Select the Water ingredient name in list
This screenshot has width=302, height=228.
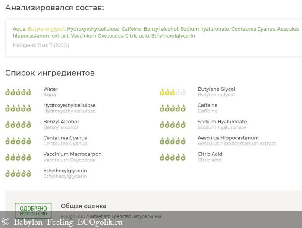(x=50, y=89)
